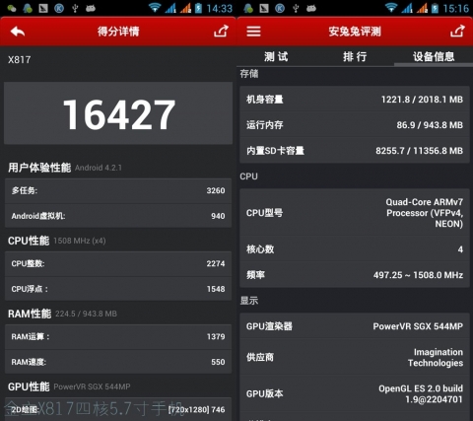The image size is (473, 421).
Task: Tap USB icon in left status bar
Action: 75,8
